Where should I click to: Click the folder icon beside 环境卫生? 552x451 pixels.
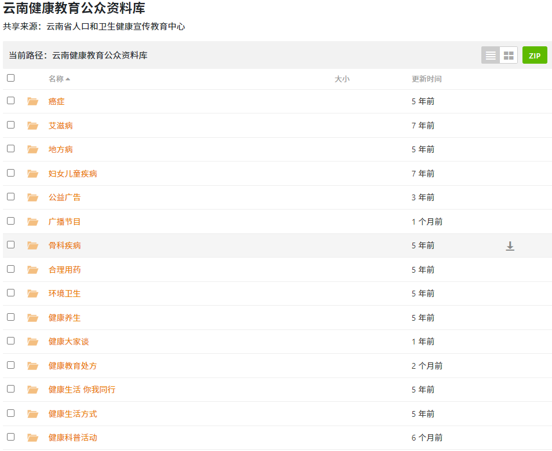32,294
